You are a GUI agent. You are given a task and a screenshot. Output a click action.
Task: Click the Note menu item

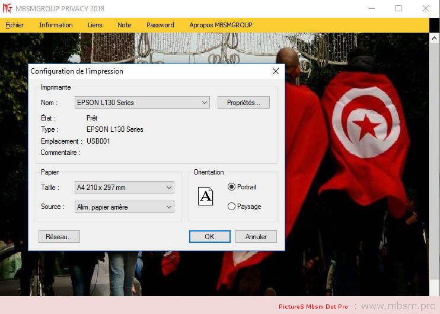[x=125, y=25]
